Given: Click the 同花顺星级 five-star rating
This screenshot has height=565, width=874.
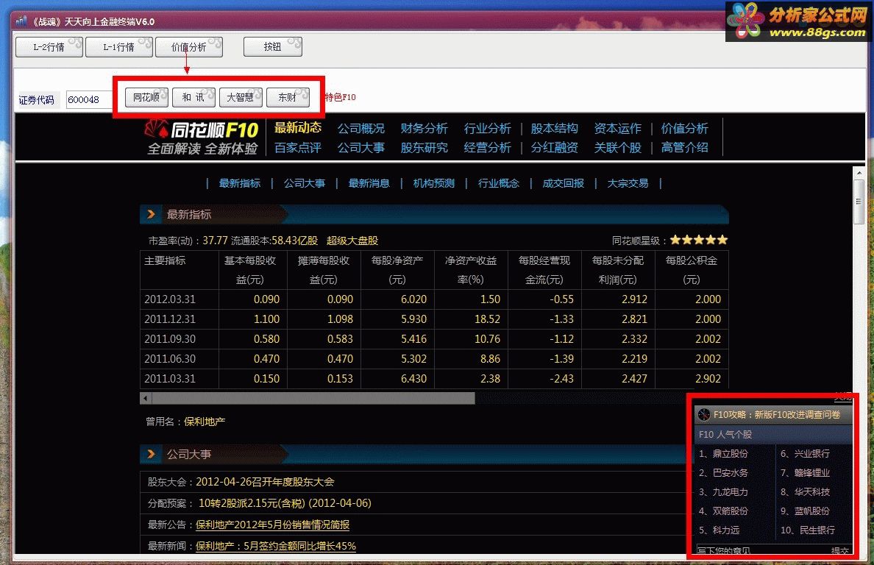Looking at the screenshot, I should pyautogui.click(x=699, y=240).
